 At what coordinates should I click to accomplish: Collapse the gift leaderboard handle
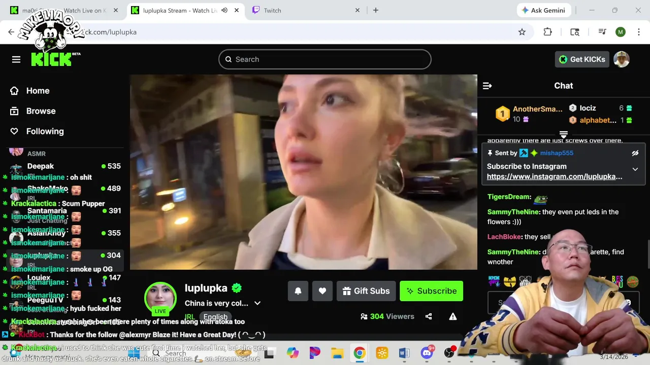(x=564, y=134)
